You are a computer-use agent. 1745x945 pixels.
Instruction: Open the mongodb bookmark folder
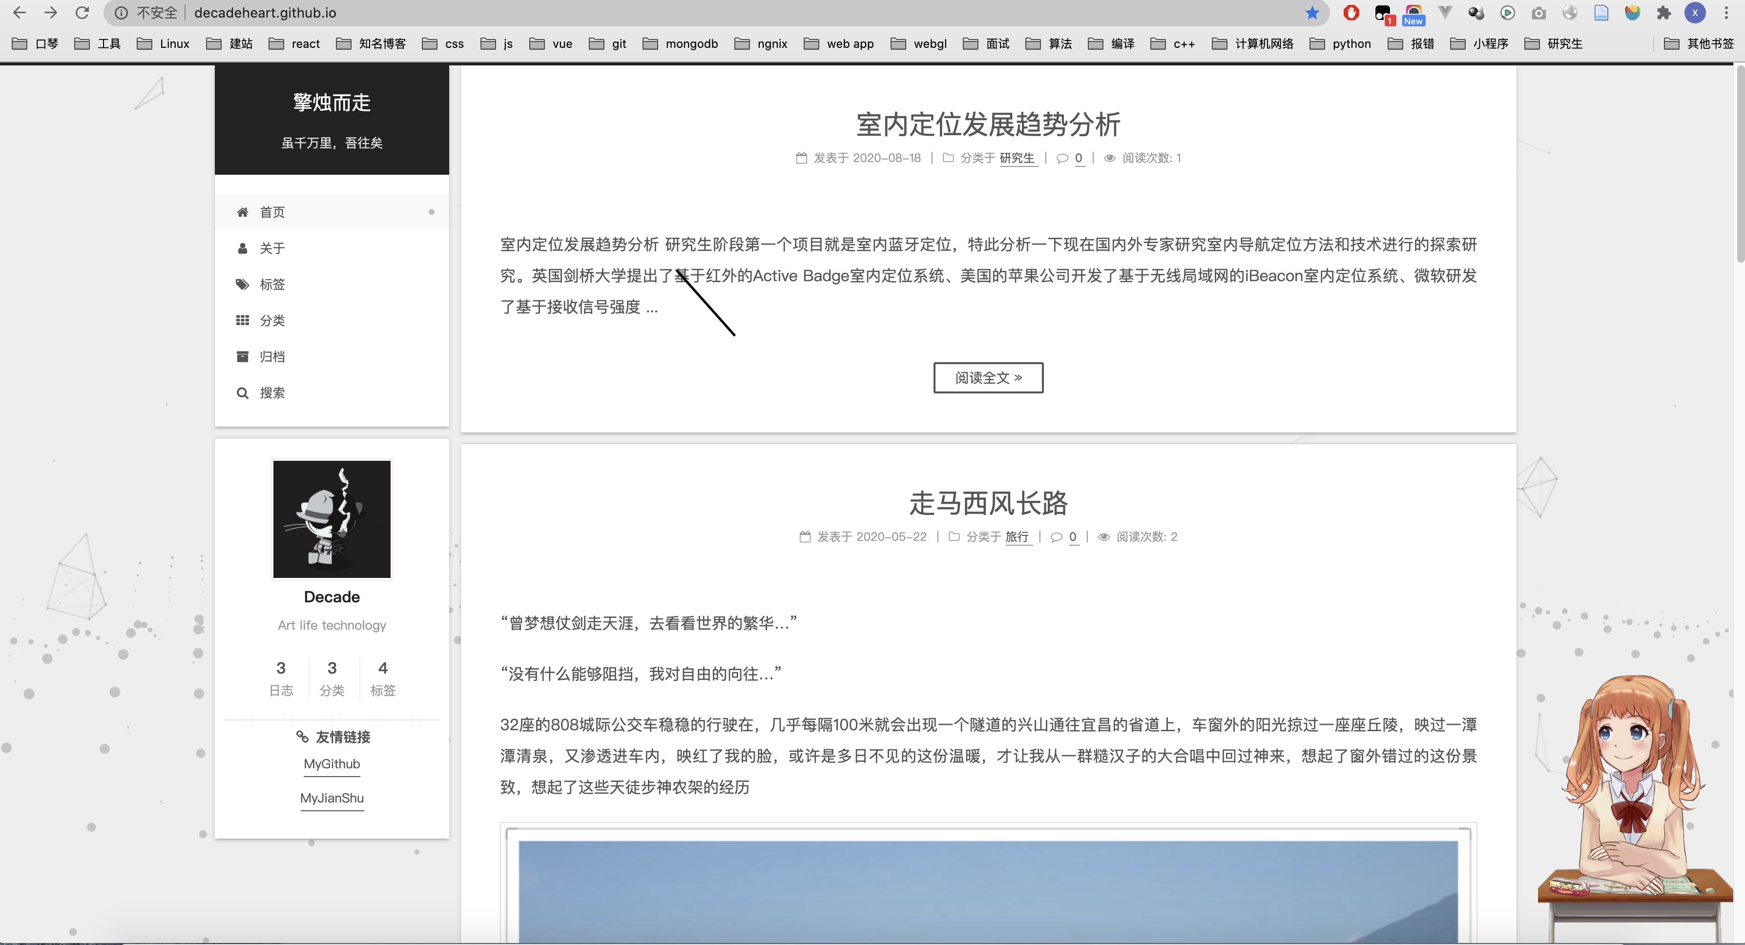[680, 43]
